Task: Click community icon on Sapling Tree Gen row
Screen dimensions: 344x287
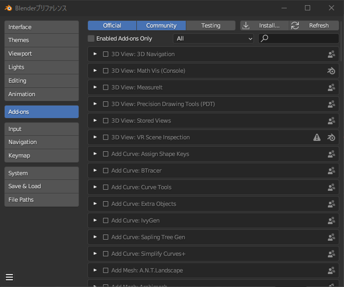Action: pyautogui.click(x=332, y=237)
